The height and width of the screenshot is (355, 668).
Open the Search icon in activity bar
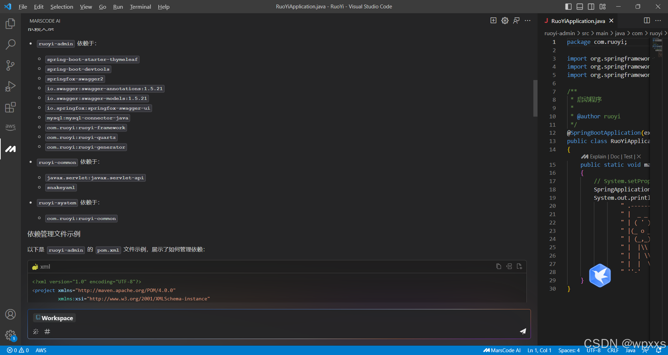pyautogui.click(x=10, y=45)
